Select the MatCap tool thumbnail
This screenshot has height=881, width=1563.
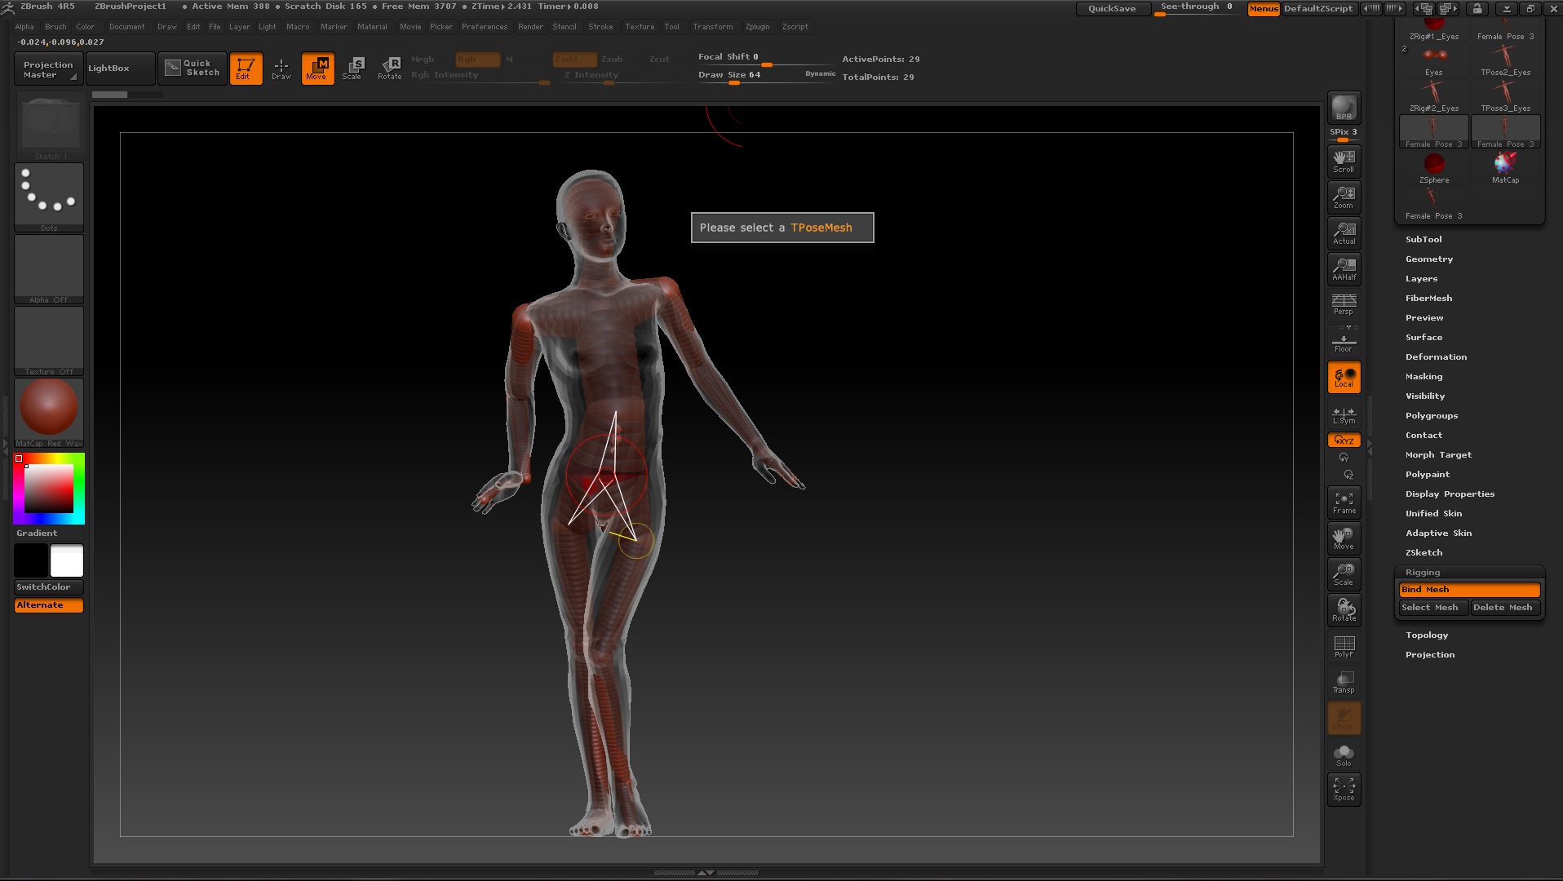point(1506,169)
